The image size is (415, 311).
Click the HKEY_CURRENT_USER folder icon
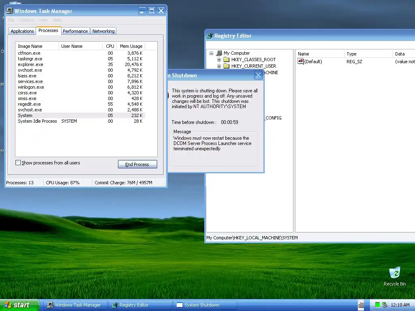(226, 66)
